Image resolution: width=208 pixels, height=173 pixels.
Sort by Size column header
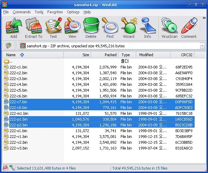pos(77,55)
